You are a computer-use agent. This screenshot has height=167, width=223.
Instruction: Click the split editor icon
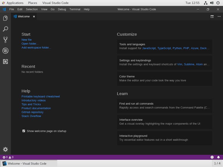coord(212,17)
